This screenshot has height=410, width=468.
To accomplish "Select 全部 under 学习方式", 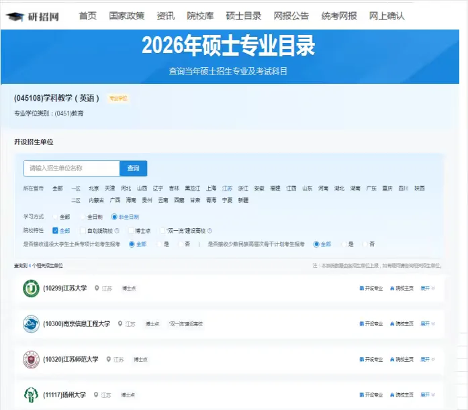I will coord(55,217).
